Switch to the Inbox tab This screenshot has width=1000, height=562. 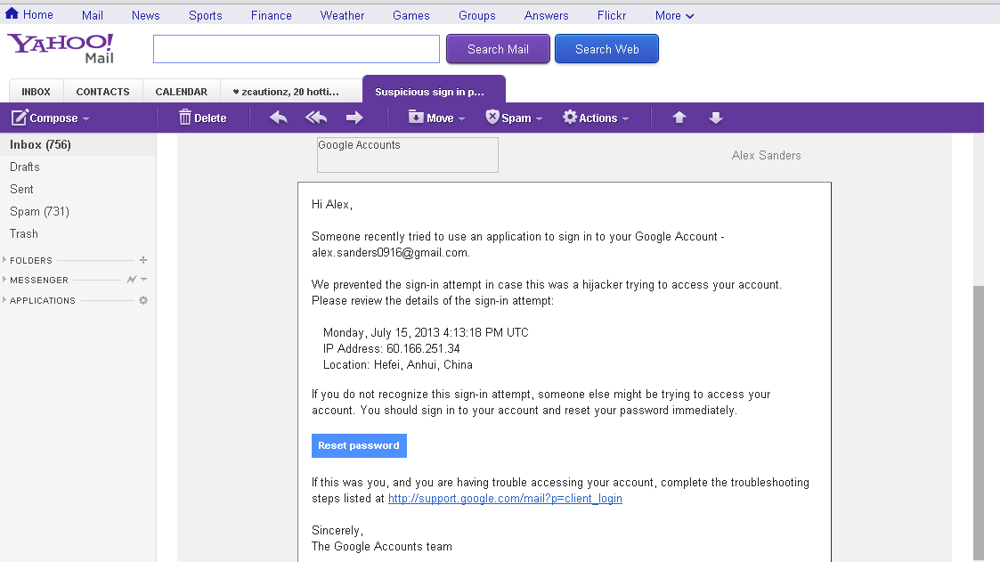click(x=36, y=91)
